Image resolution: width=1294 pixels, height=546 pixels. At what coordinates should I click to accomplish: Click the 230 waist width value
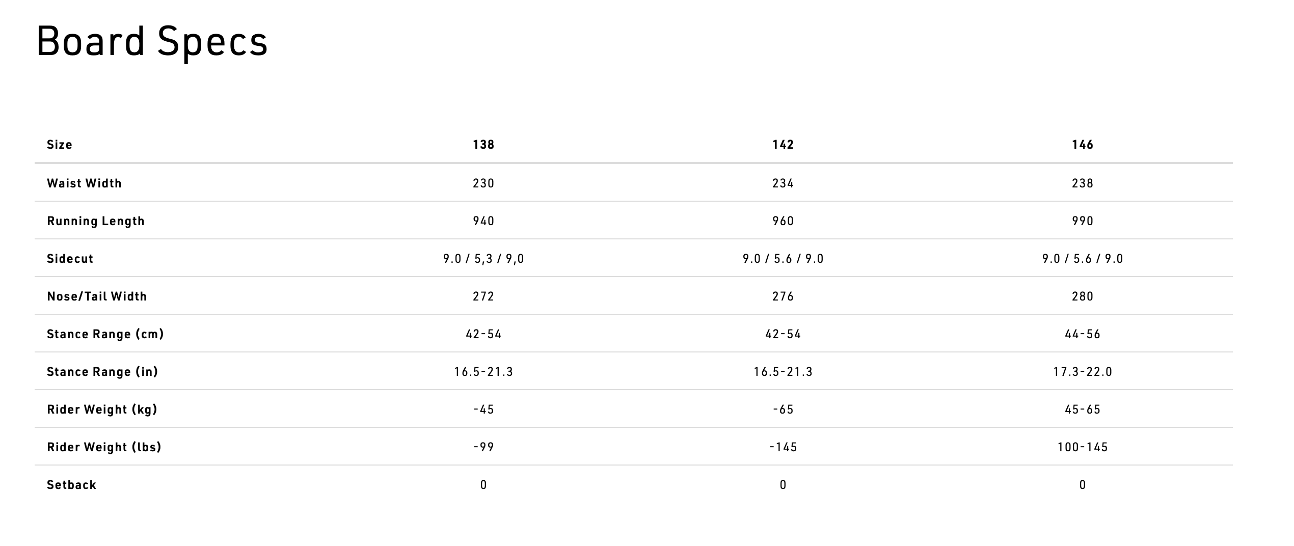point(483,183)
